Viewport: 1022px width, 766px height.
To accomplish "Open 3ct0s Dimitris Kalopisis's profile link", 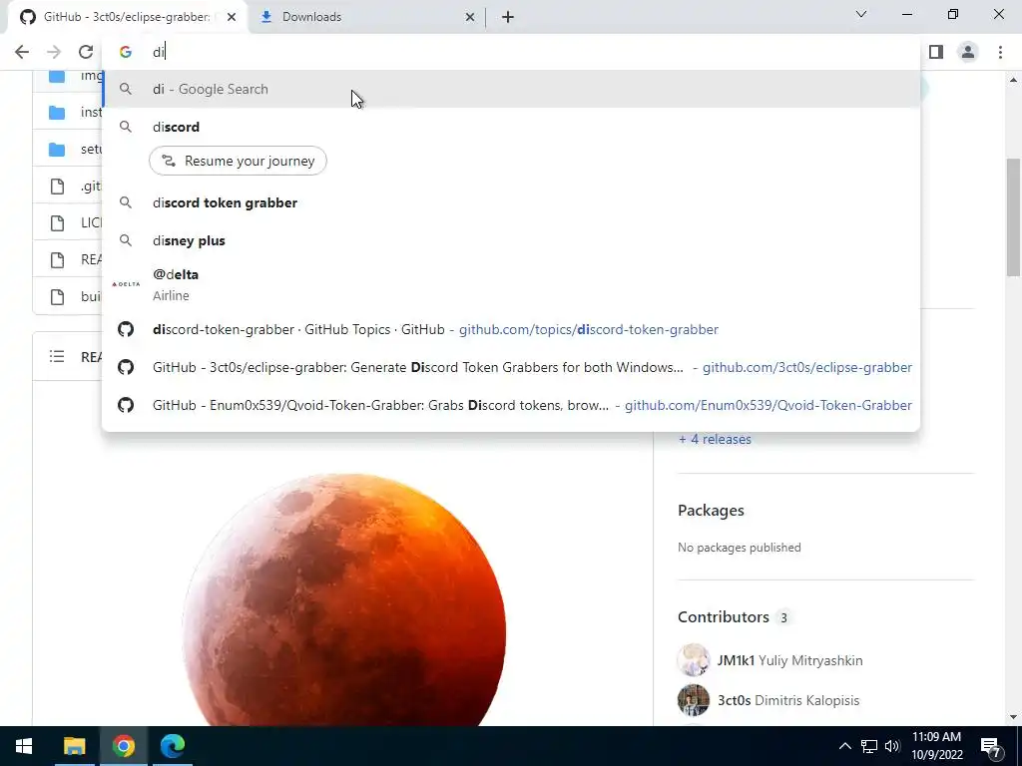I will [x=788, y=700].
